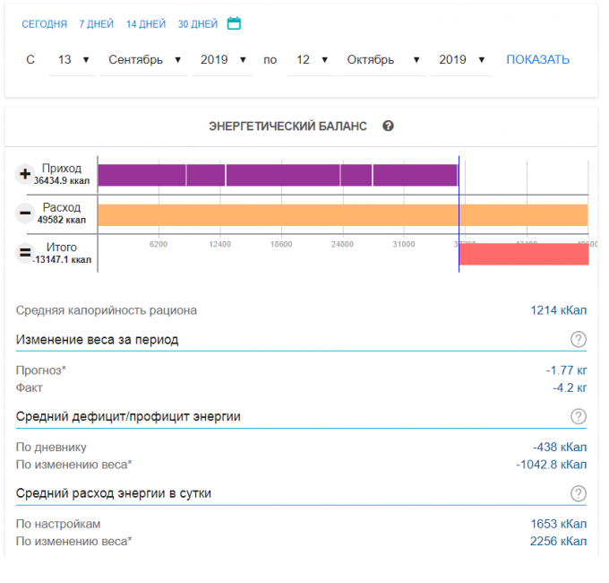Open the start month dropdown Сентябрь
Screen dimensions: 609x583
click(144, 60)
